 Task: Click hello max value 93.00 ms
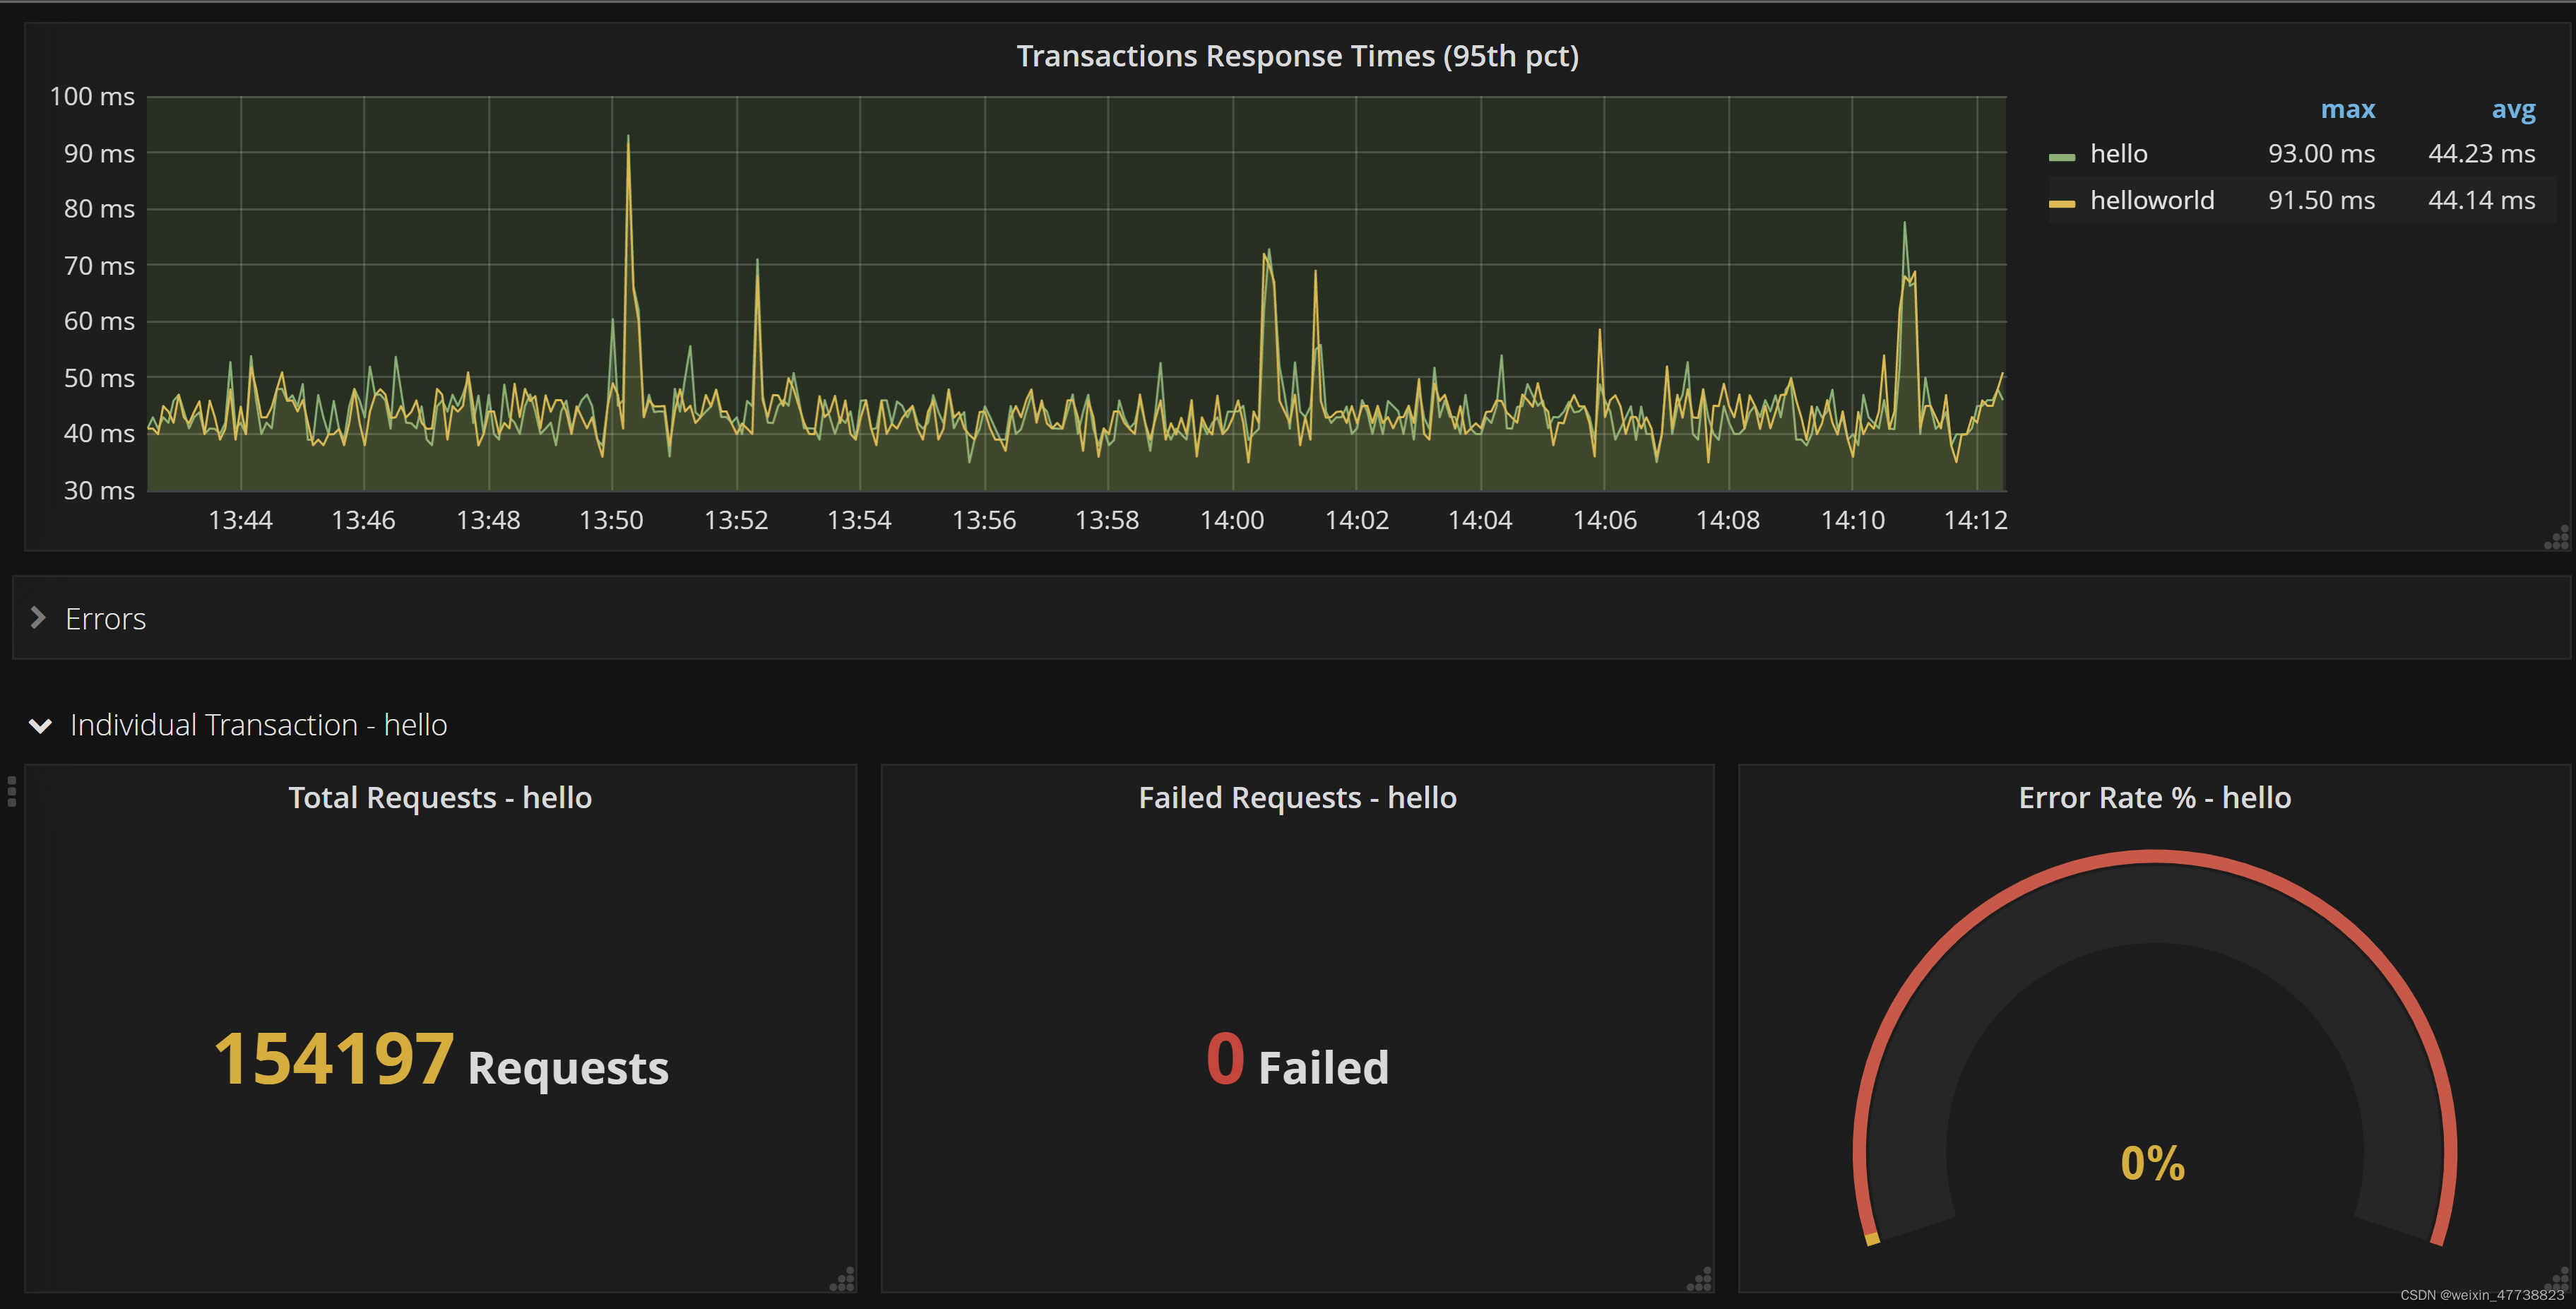coord(2321,154)
